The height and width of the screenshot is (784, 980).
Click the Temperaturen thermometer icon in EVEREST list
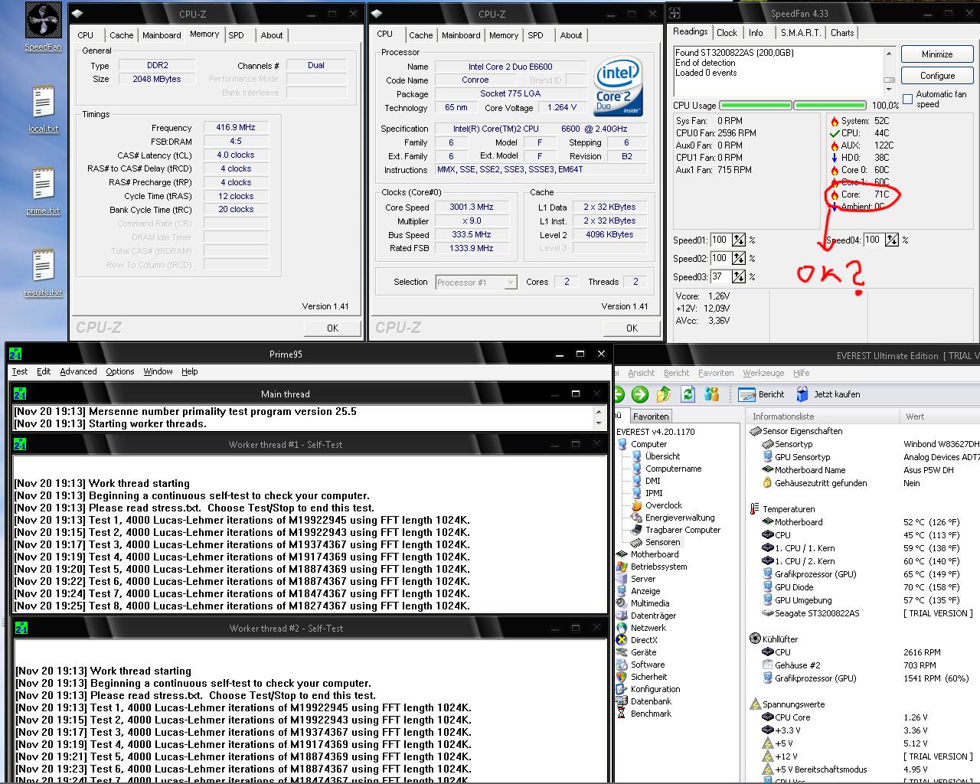[x=755, y=509]
